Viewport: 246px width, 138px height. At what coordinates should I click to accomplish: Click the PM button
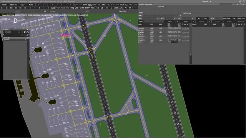(234, 18)
